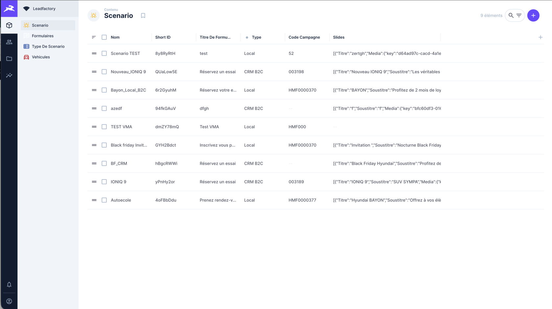Bookmark the Scenario view
Image resolution: width=552 pixels, height=309 pixels.
143,15
